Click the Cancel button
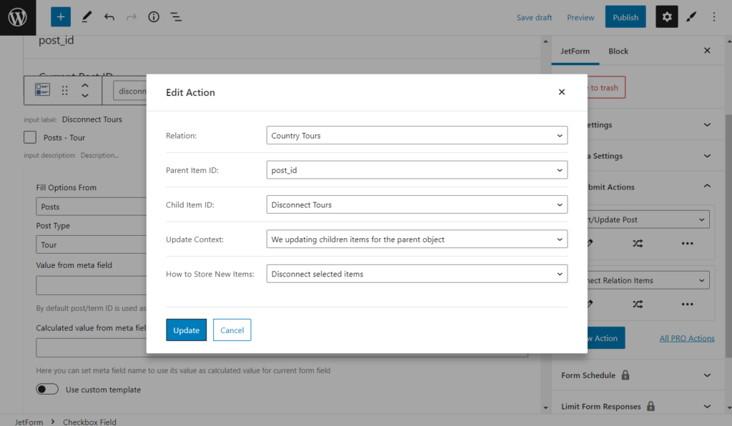Image resolution: width=732 pixels, height=426 pixels. pyautogui.click(x=232, y=330)
